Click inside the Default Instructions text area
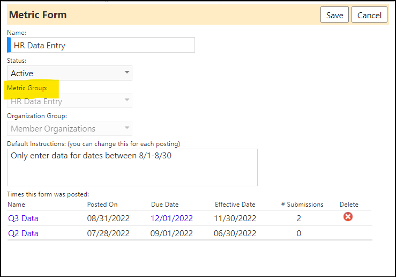Image resolution: width=396 pixels, height=277 pixels. click(132, 167)
